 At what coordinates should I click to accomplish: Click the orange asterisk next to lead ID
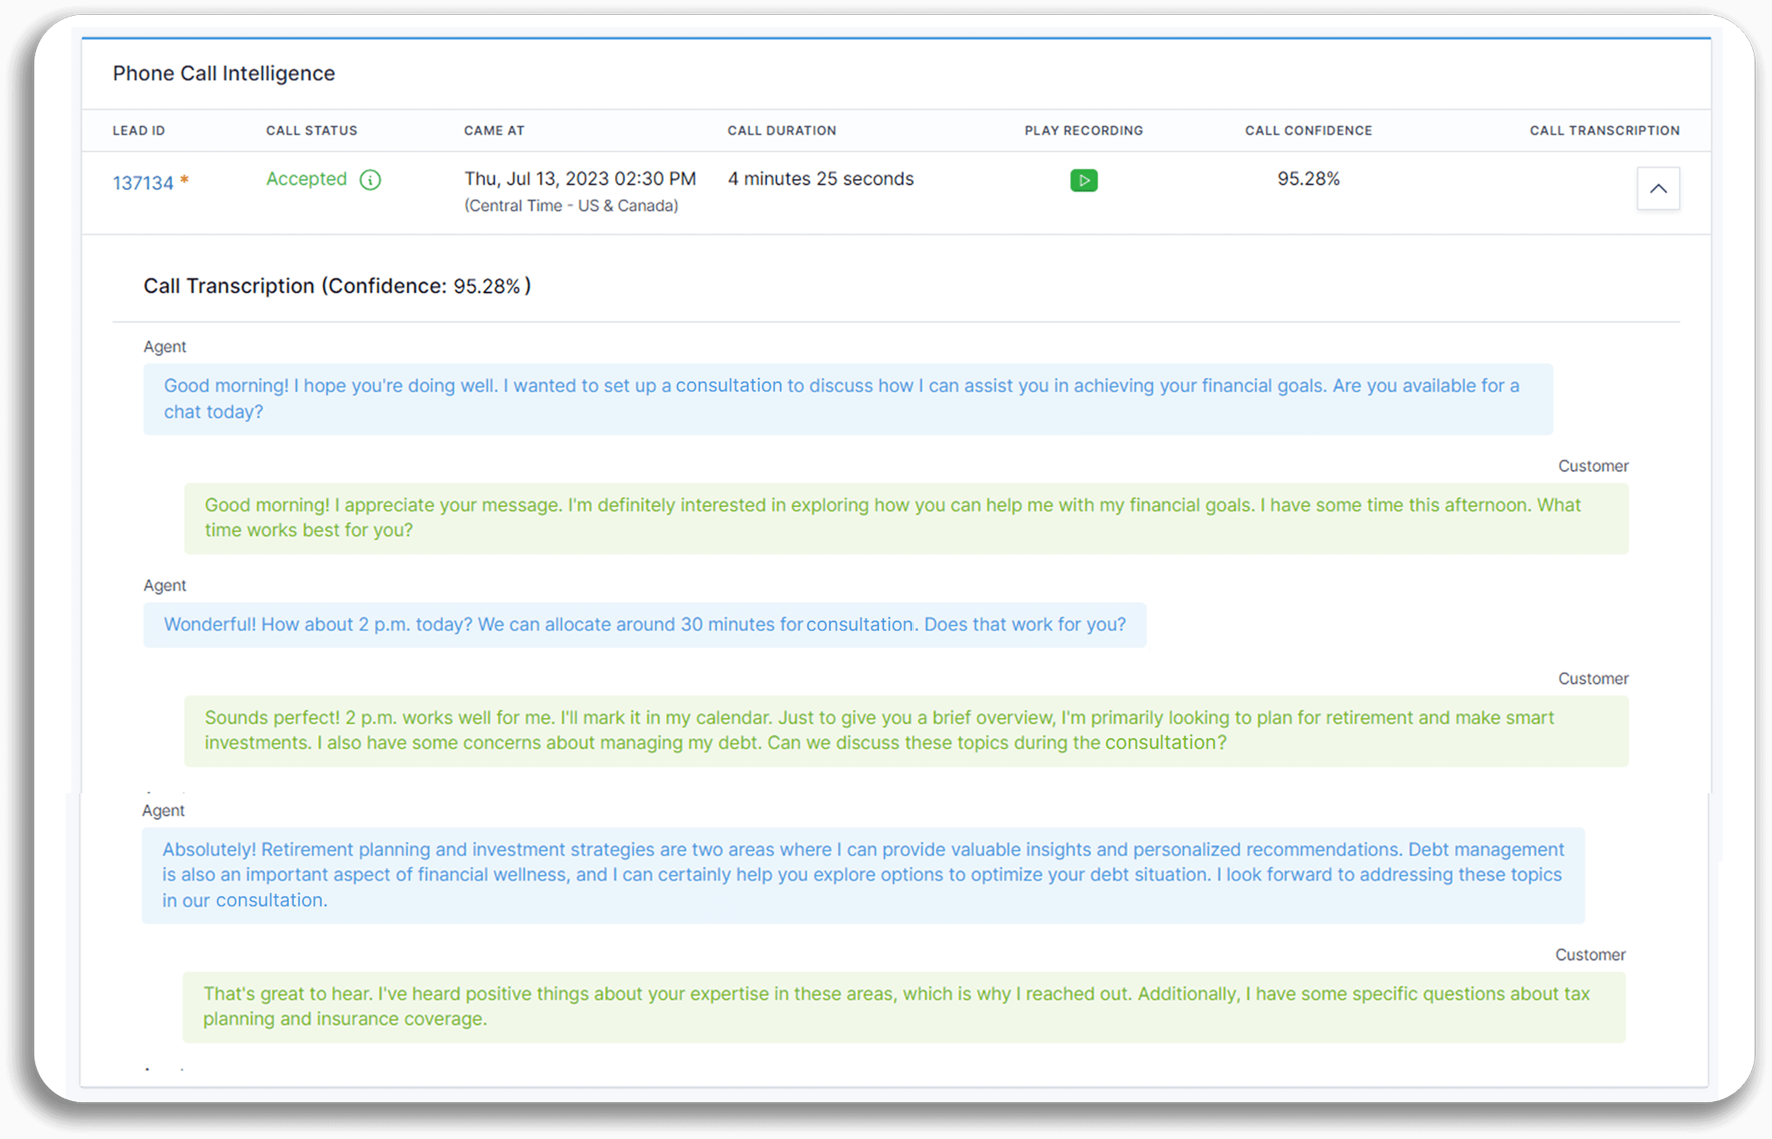tap(185, 180)
